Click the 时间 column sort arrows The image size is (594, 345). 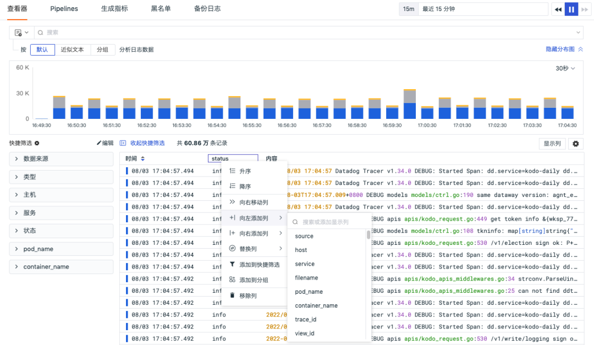pyautogui.click(x=143, y=158)
